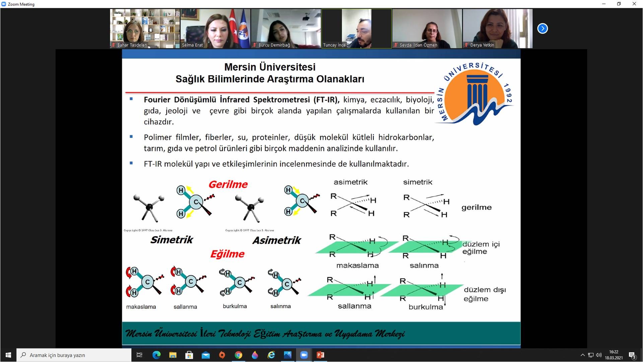
Task: Click the 'asimetrik' label above R–H diagram
Action: (x=351, y=182)
